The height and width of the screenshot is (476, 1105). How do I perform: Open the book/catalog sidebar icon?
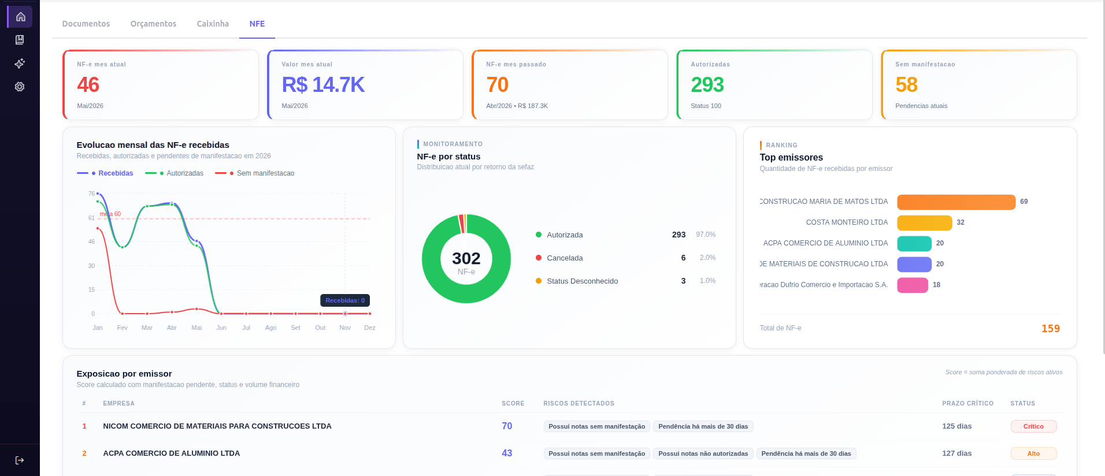point(20,40)
